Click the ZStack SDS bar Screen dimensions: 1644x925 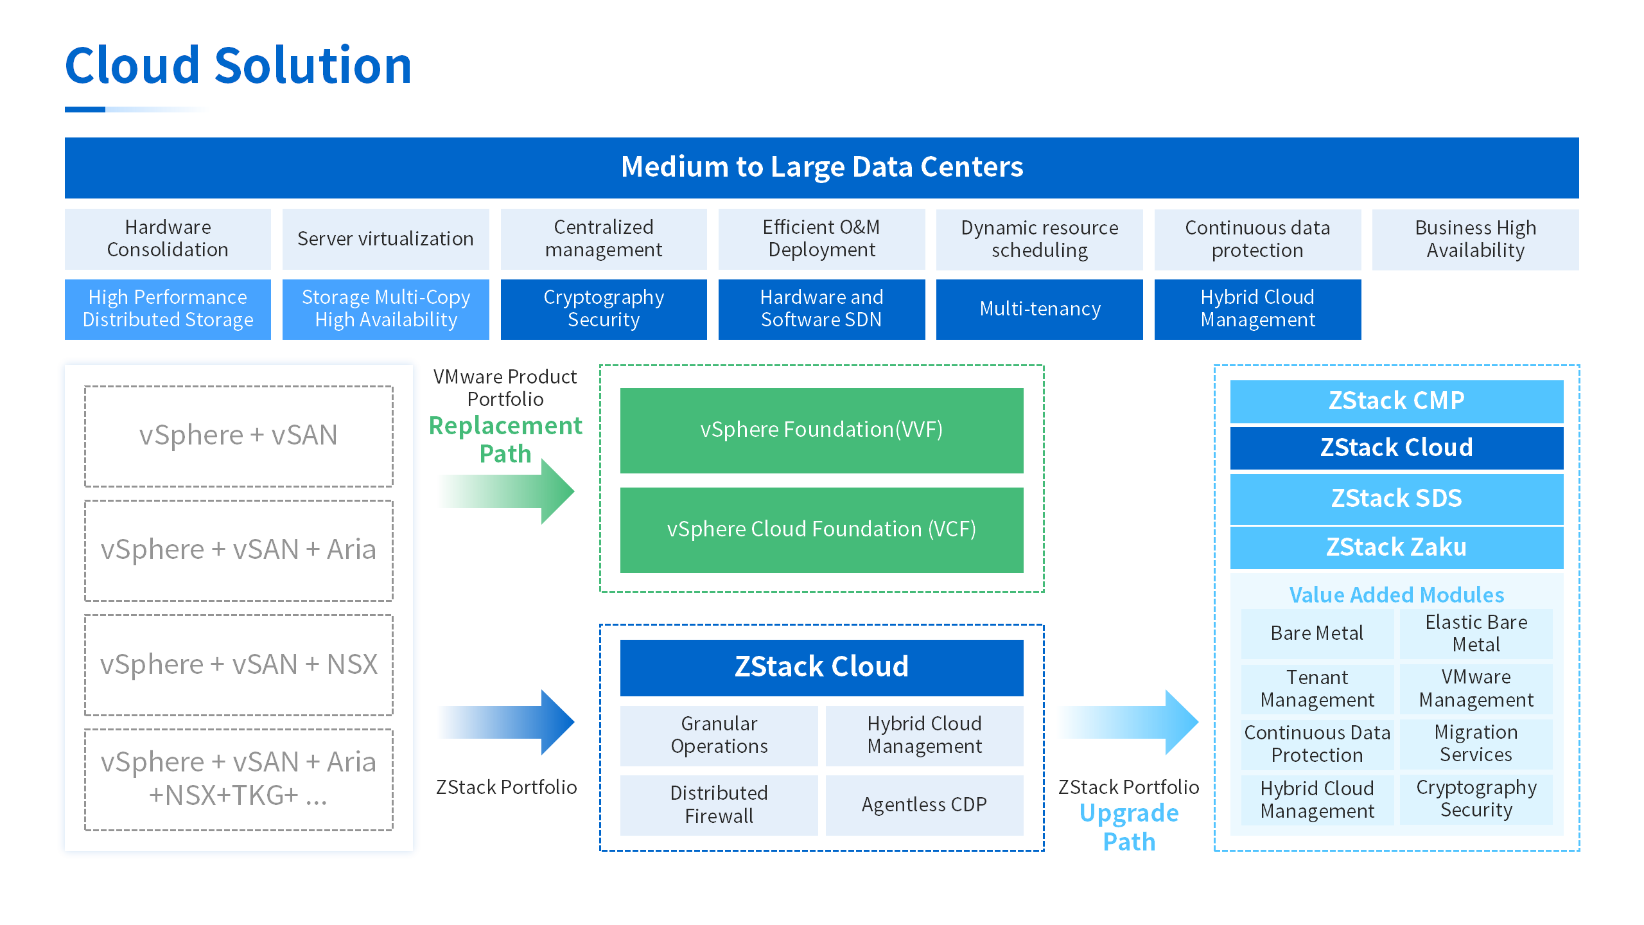(1397, 499)
